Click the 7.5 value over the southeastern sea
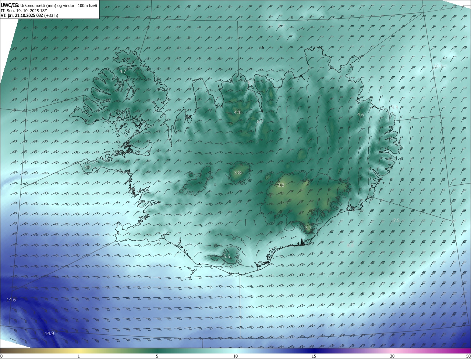 pos(396,220)
